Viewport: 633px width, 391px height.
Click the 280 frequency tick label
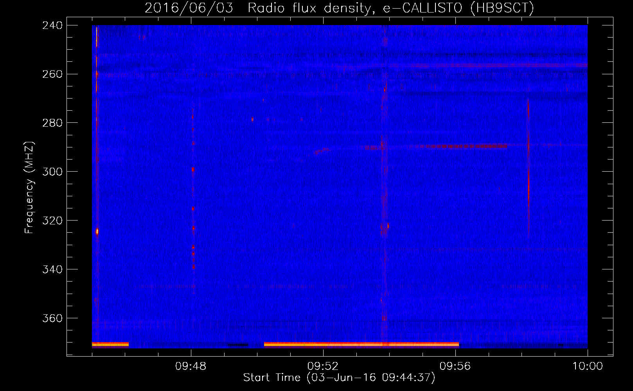click(x=52, y=123)
